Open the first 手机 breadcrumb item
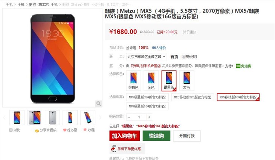 coord(9,5)
